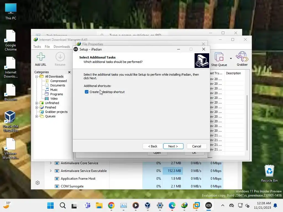Select Application Frame Host process in Task Manager
283x212 pixels.
[x=78, y=179]
